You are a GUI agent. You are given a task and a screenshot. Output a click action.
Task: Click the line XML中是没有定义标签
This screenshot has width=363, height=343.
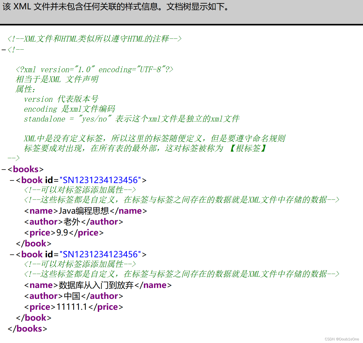155,139
